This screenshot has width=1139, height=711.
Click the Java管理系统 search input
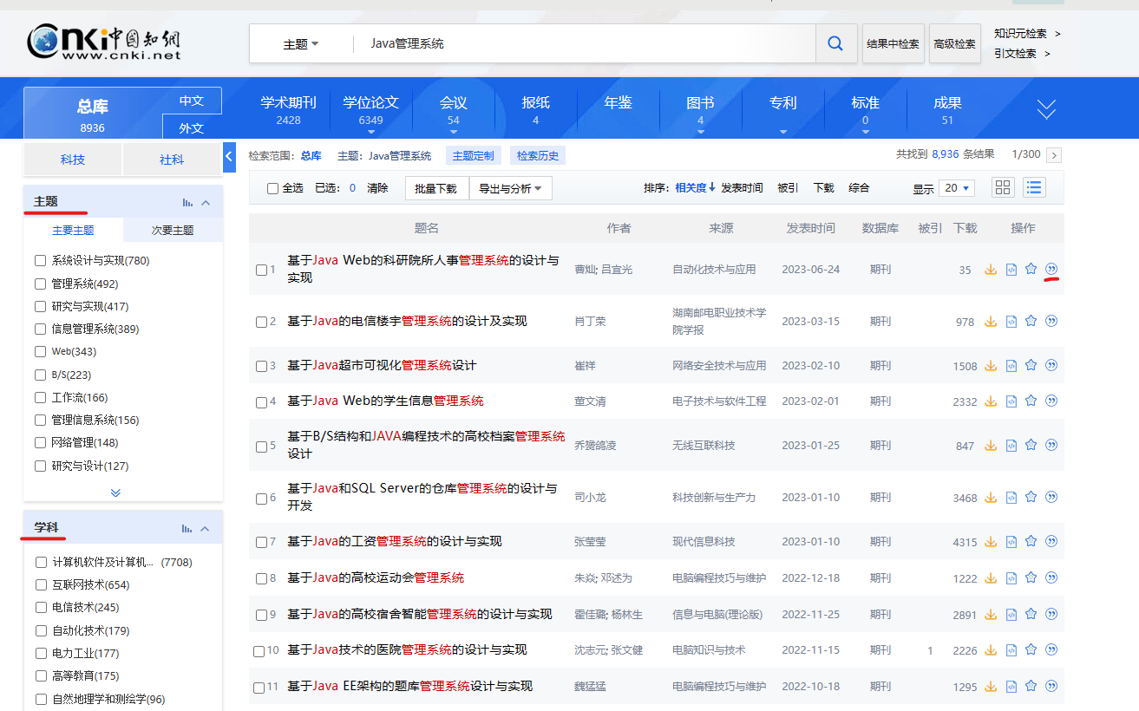[x=585, y=43]
